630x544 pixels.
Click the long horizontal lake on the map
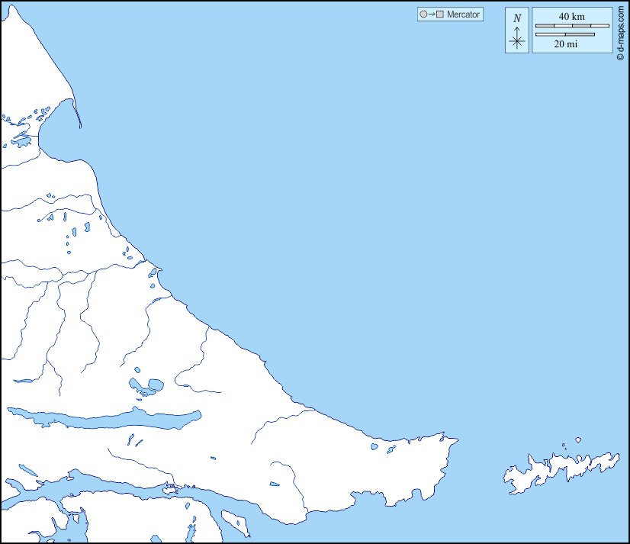(104, 419)
